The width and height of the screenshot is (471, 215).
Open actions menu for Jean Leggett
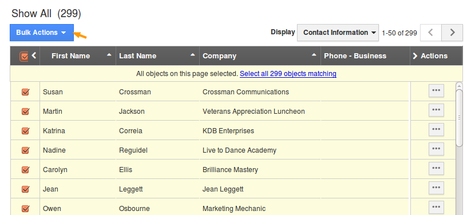click(436, 188)
